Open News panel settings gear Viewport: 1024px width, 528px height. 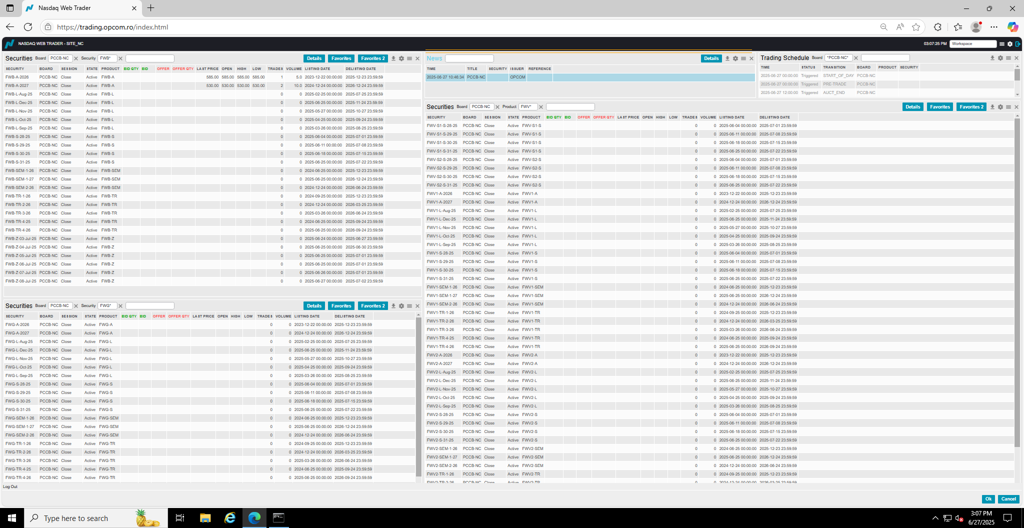coord(735,58)
